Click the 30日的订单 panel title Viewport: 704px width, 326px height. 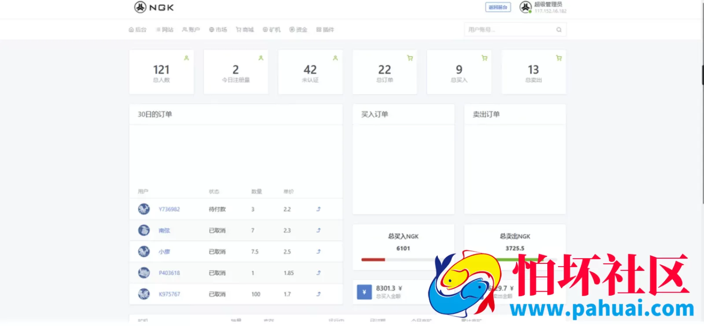(x=155, y=115)
